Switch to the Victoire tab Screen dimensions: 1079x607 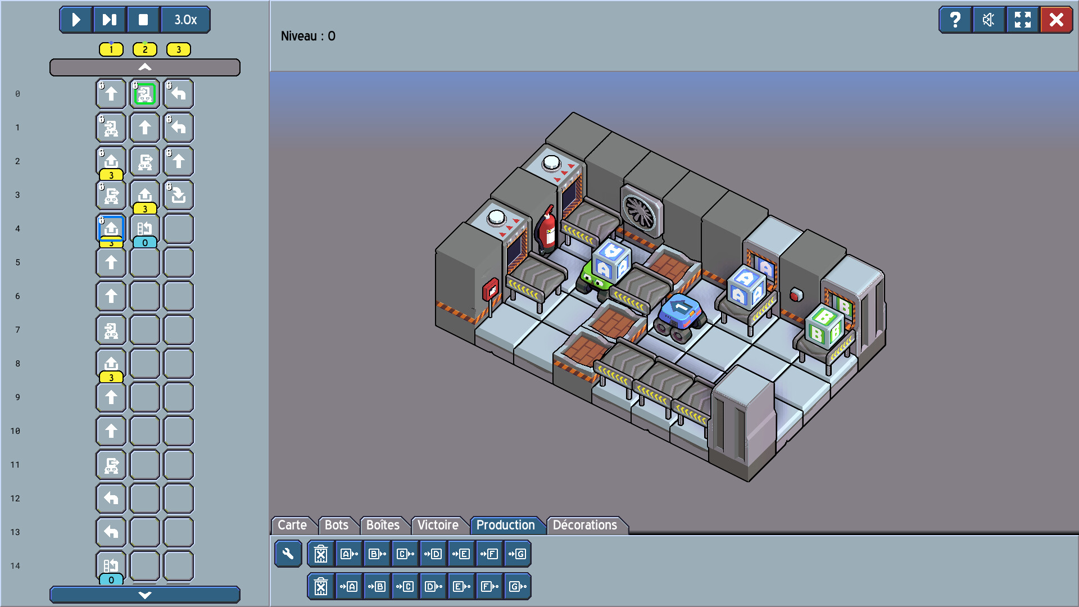(x=438, y=525)
